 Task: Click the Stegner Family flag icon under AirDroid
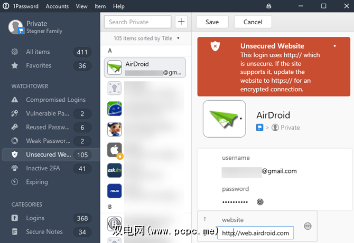pos(259,128)
